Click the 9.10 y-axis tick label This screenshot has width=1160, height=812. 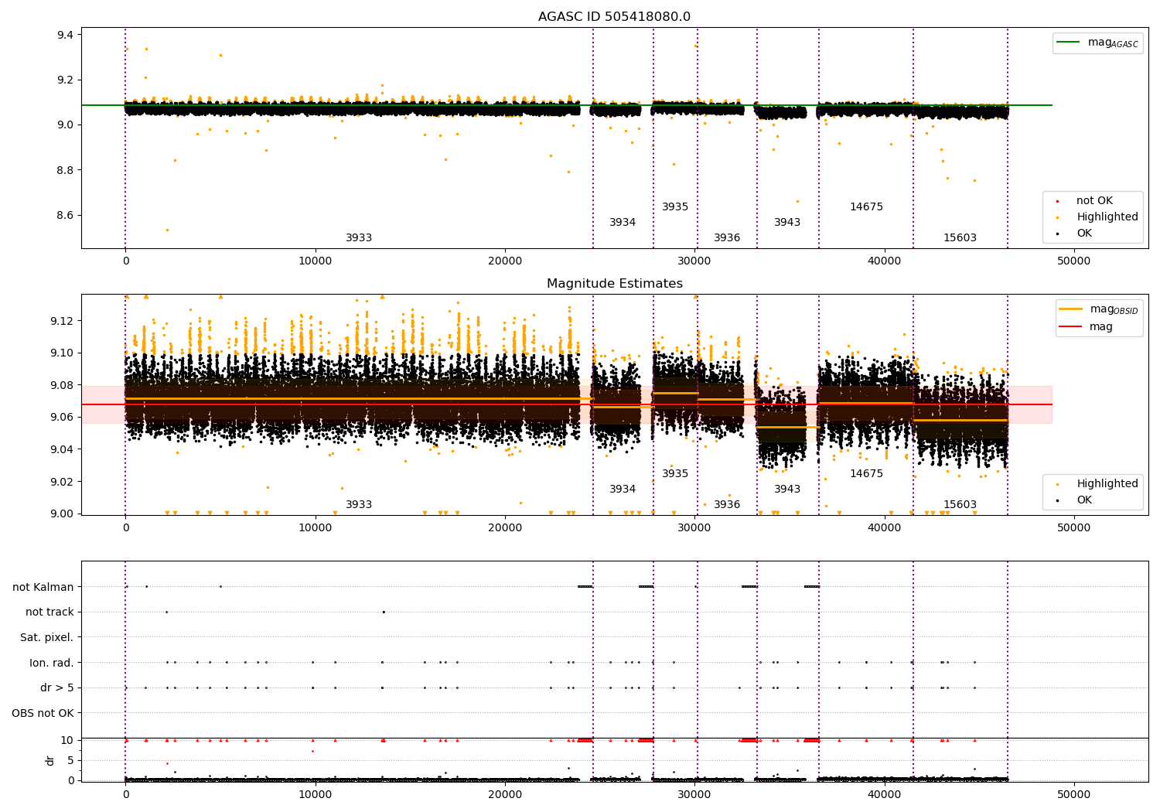[62, 353]
